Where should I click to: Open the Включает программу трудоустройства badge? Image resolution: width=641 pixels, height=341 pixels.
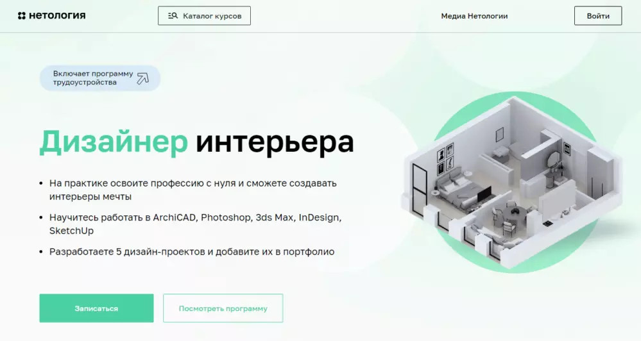(100, 78)
